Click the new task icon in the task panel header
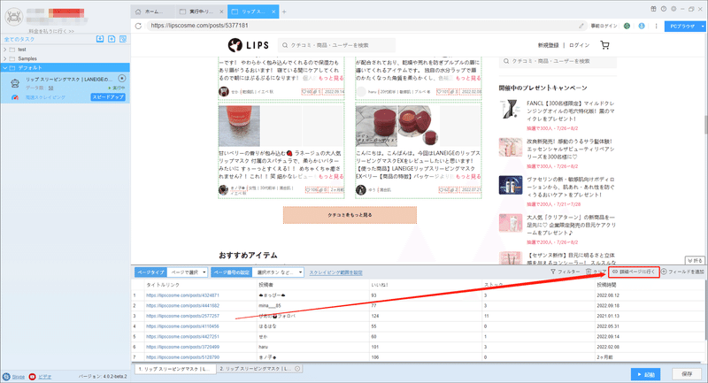This screenshot has width=708, height=383. point(112,39)
